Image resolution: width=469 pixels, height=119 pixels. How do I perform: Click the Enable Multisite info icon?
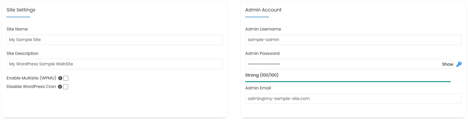(x=60, y=78)
